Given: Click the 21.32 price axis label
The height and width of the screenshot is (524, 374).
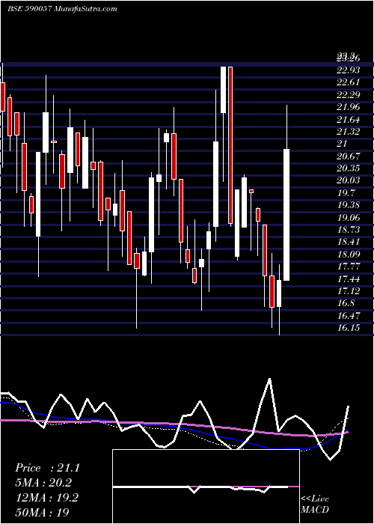Looking at the screenshot, I should coord(349,132).
